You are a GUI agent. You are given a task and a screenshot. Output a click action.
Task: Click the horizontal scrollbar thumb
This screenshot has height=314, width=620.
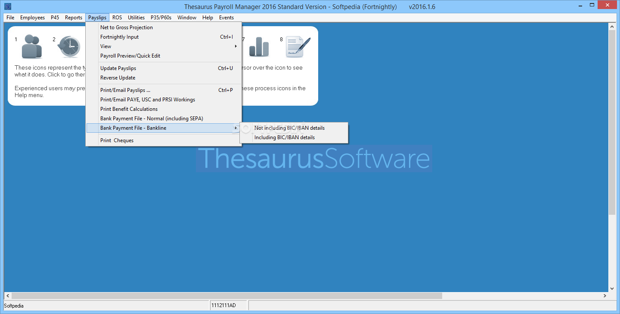(x=227, y=296)
